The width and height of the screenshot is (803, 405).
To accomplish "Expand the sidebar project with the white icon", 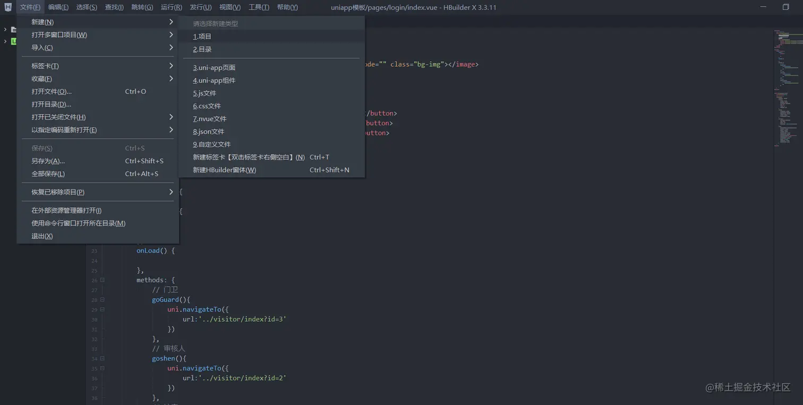I will (x=5, y=30).
